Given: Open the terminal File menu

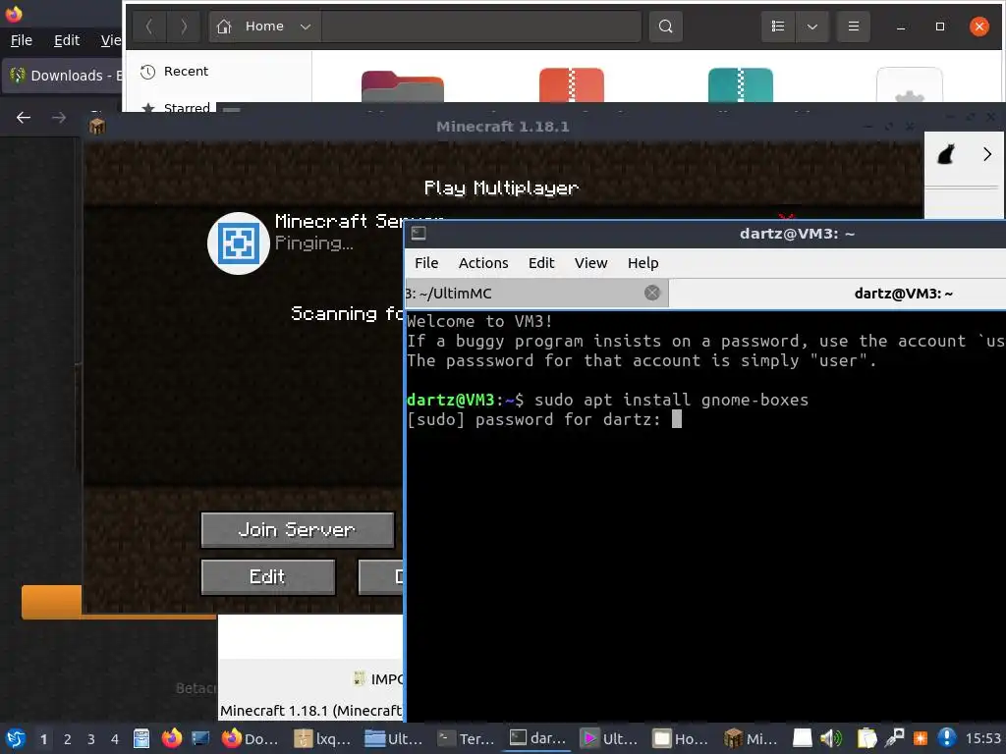Looking at the screenshot, I should [x=426, y=263].
